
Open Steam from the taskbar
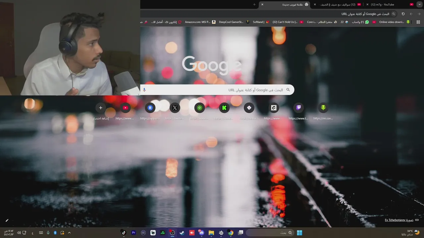[x=182, y=233]
